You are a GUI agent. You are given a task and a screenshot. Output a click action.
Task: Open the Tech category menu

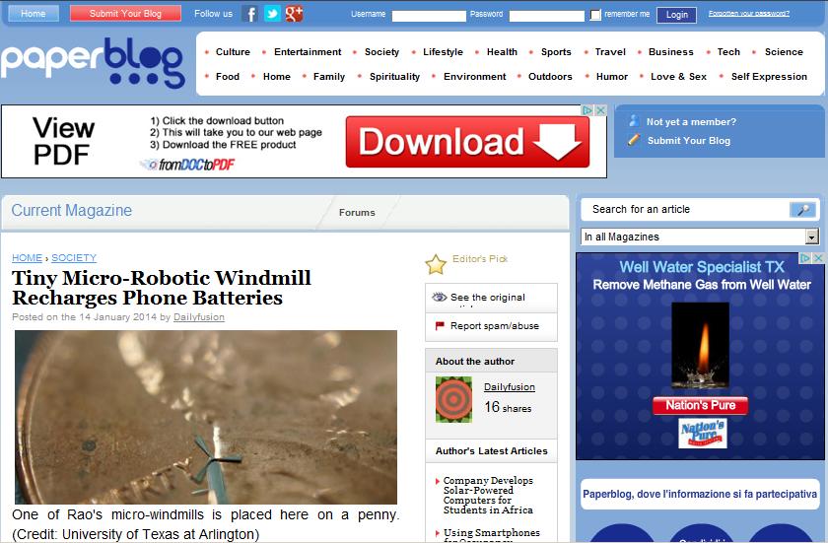tap(728, 52)
